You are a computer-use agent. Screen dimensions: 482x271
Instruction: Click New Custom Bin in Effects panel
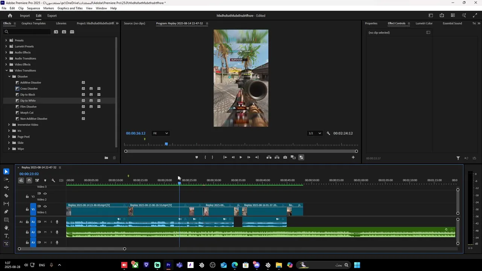click(106, 158)
